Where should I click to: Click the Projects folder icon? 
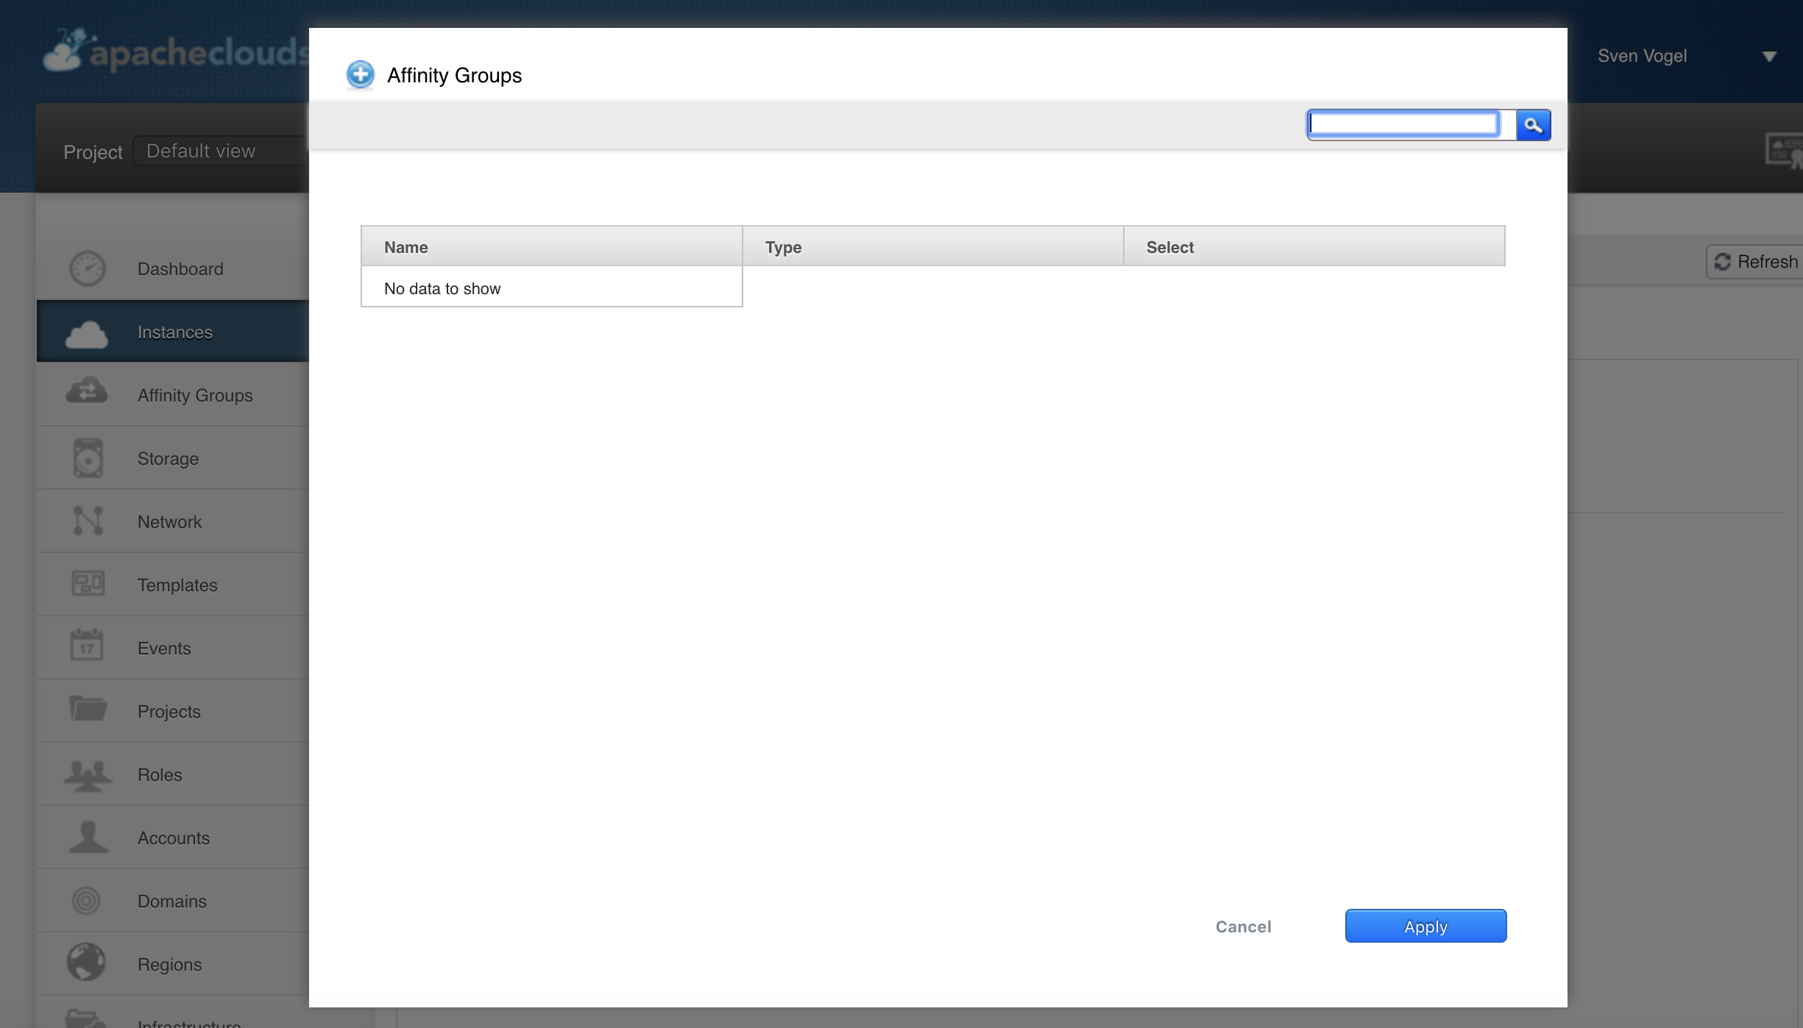coord(88,709)
